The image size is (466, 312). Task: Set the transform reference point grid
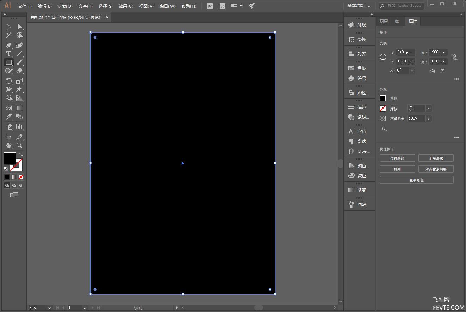[x=383, y=57]
